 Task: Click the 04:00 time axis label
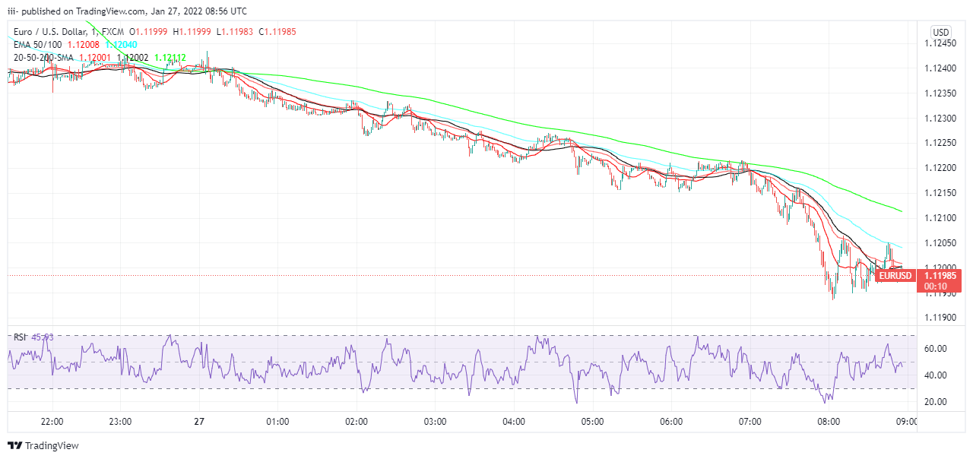[514, 422]
